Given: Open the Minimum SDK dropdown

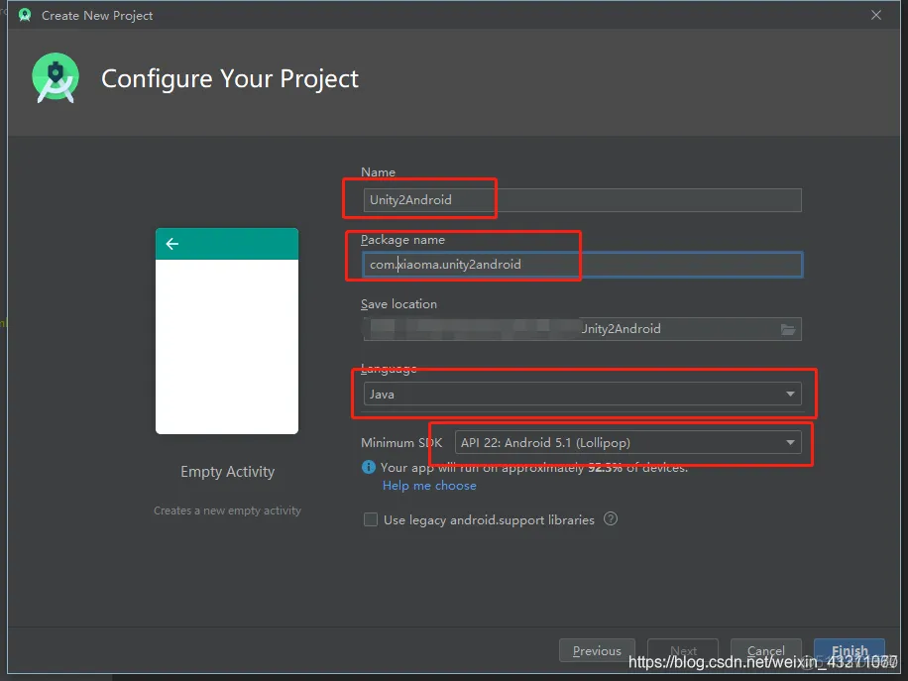Looking at the screenshot, I should (629, 442).
